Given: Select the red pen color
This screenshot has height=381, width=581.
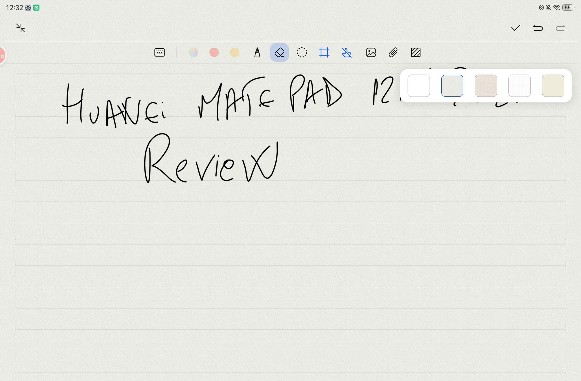Looking at the screenshot, I should pyautogui.click(x=214, y=53).
